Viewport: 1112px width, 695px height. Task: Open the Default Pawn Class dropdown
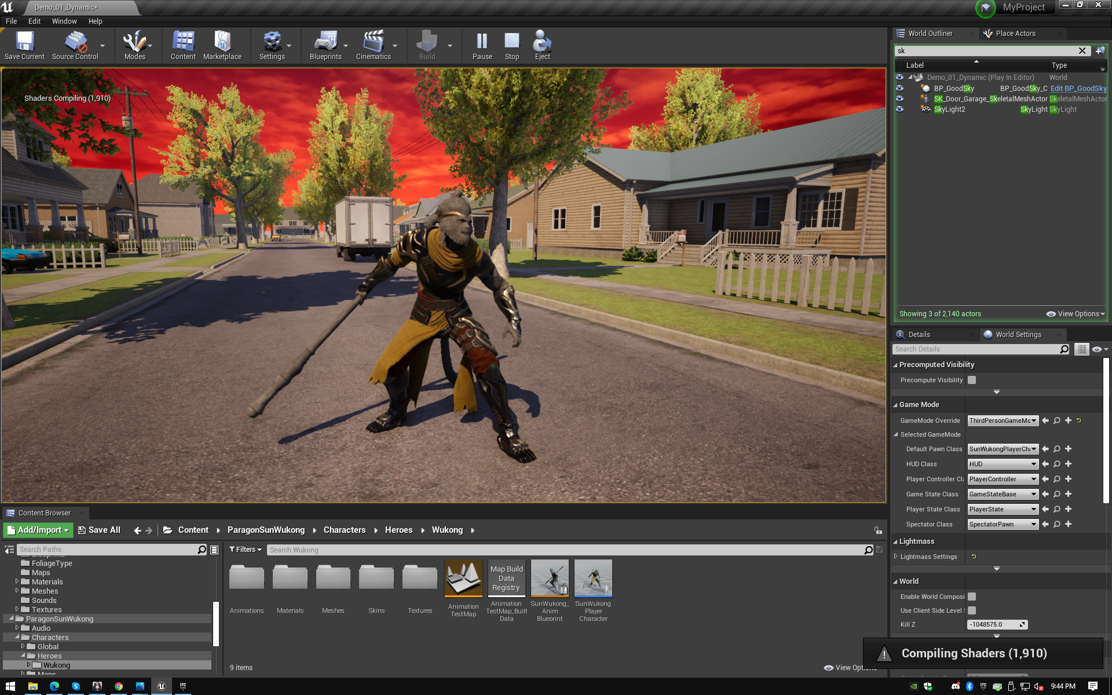[1003, 449]
